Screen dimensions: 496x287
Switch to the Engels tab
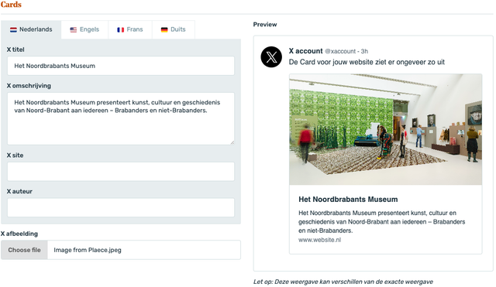[x=84, y=29]
